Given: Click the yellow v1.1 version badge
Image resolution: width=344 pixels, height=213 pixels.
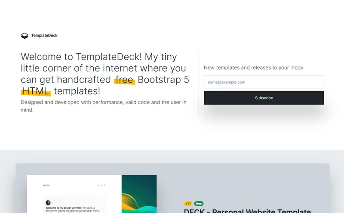Looking at the screenshot, I should [x=188, y=204].
